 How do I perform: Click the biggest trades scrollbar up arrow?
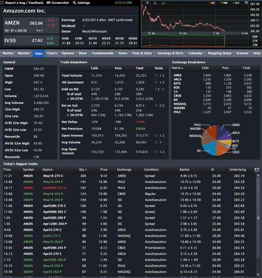258,175
